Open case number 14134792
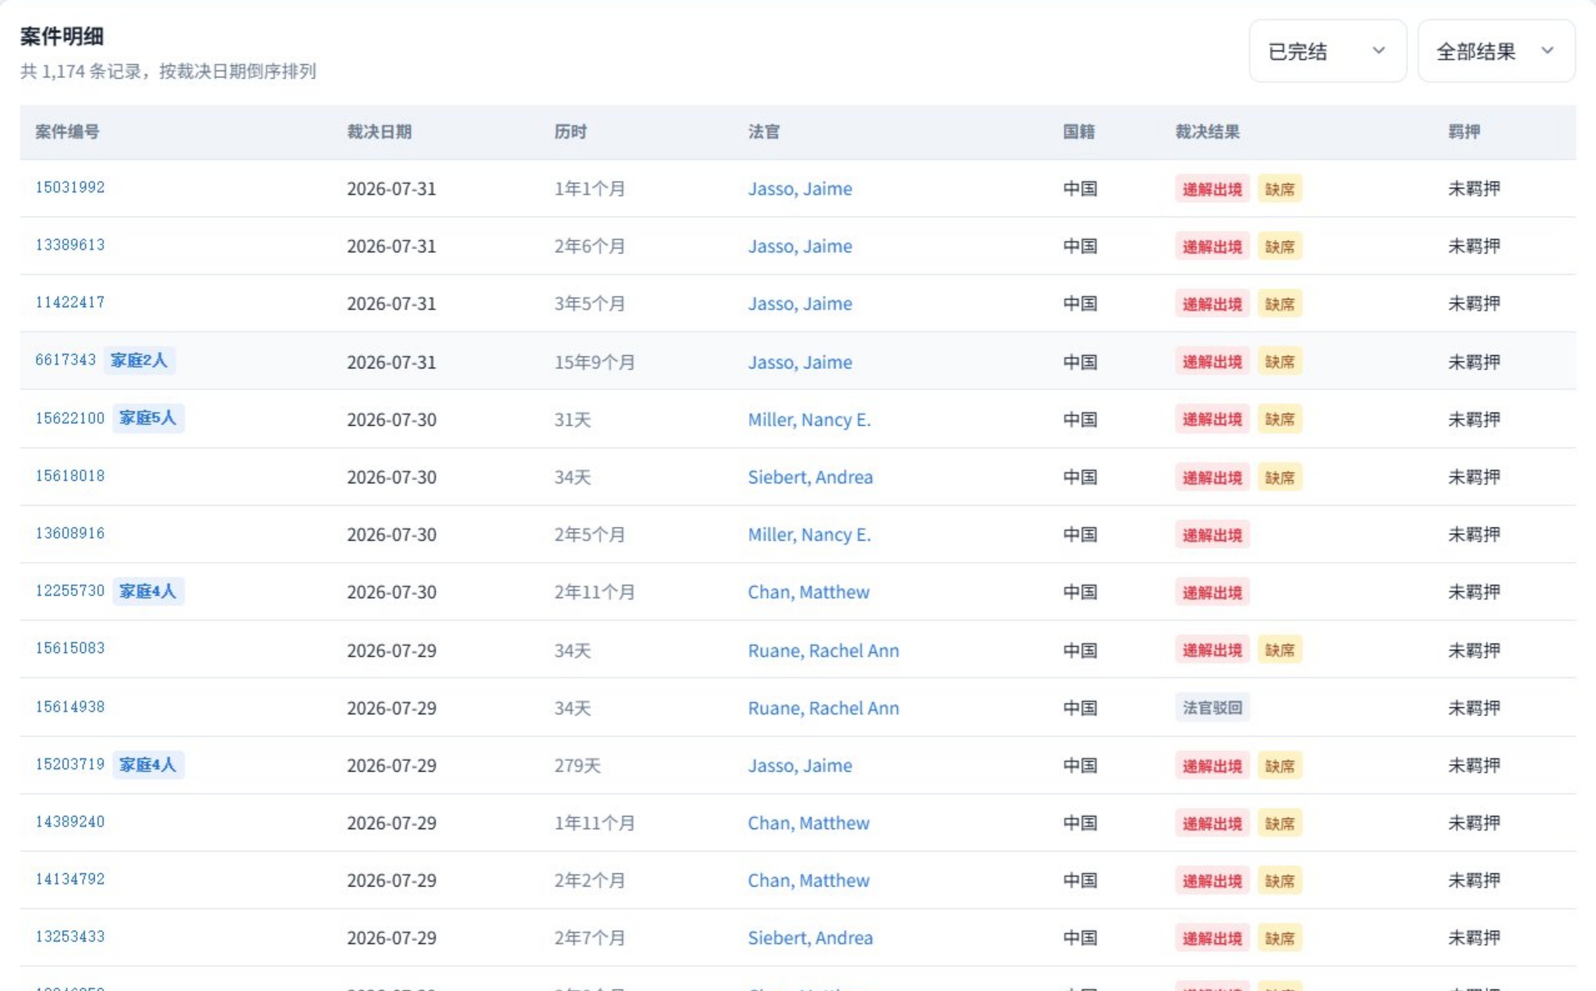Screen dimensions: 1596x991 (70, 880)
